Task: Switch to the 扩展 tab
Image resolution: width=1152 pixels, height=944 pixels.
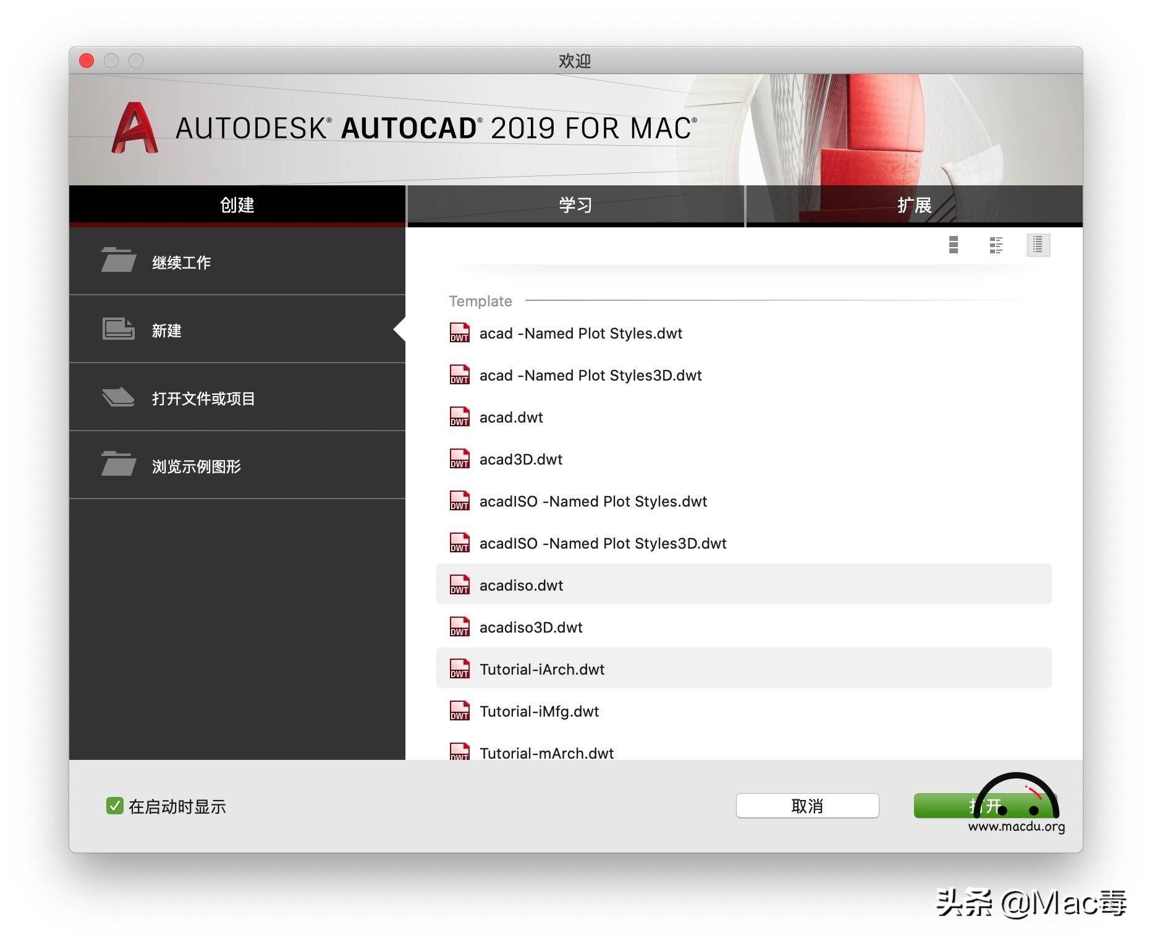Action: [x=914, y=205]
